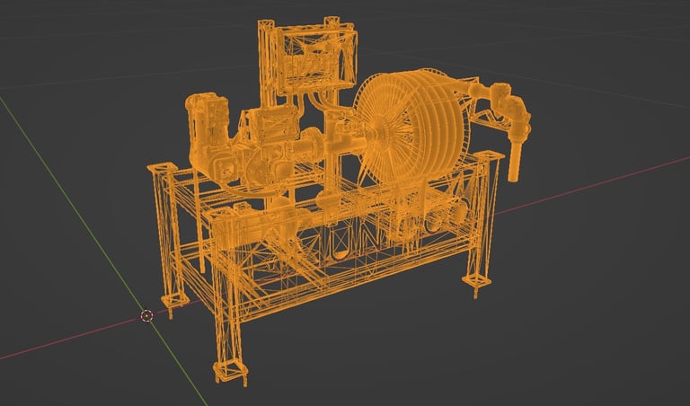This screenshot has width=690, height=406.
Task: Click the front leg foot of the support frame
Action: point(231,373)
